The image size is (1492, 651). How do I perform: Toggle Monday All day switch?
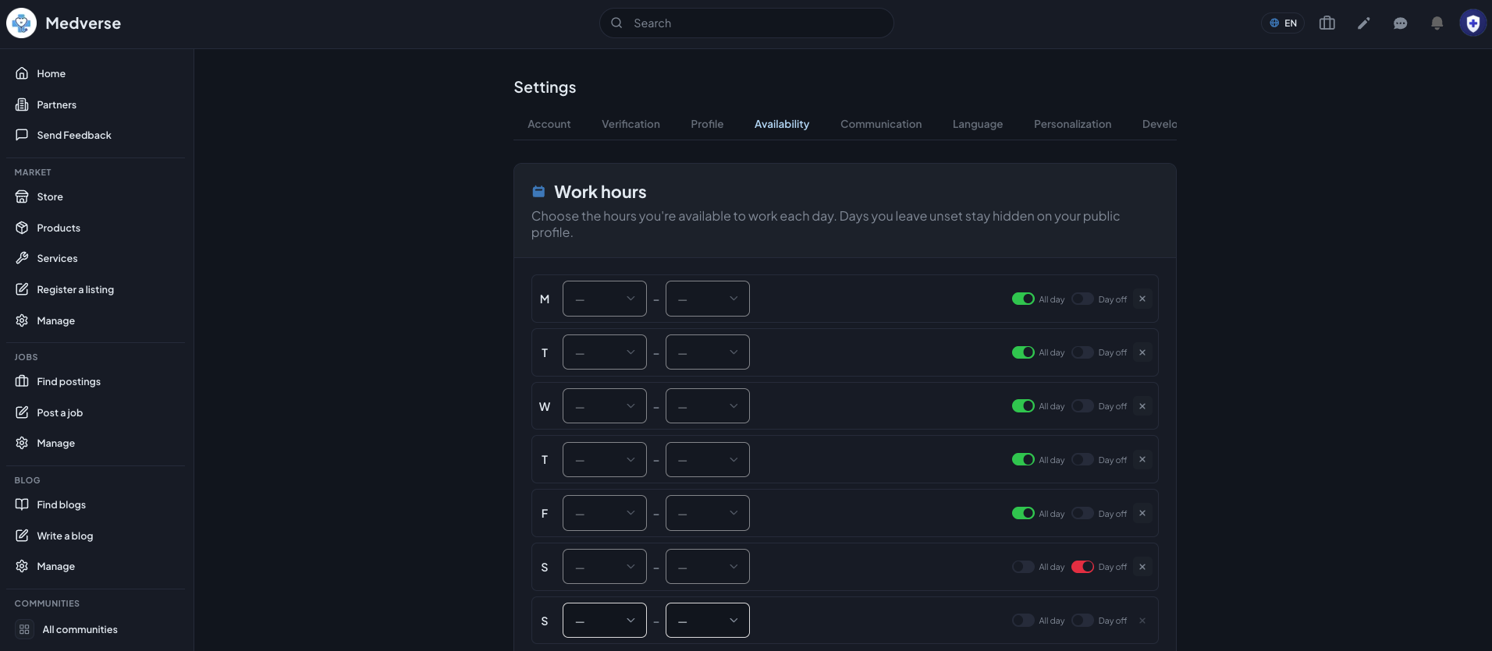coord(1023,299)
